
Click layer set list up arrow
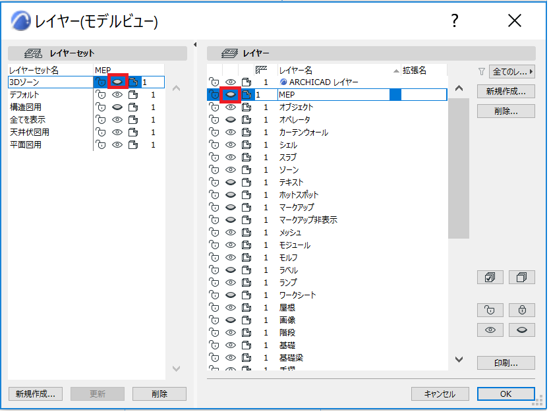177,88
